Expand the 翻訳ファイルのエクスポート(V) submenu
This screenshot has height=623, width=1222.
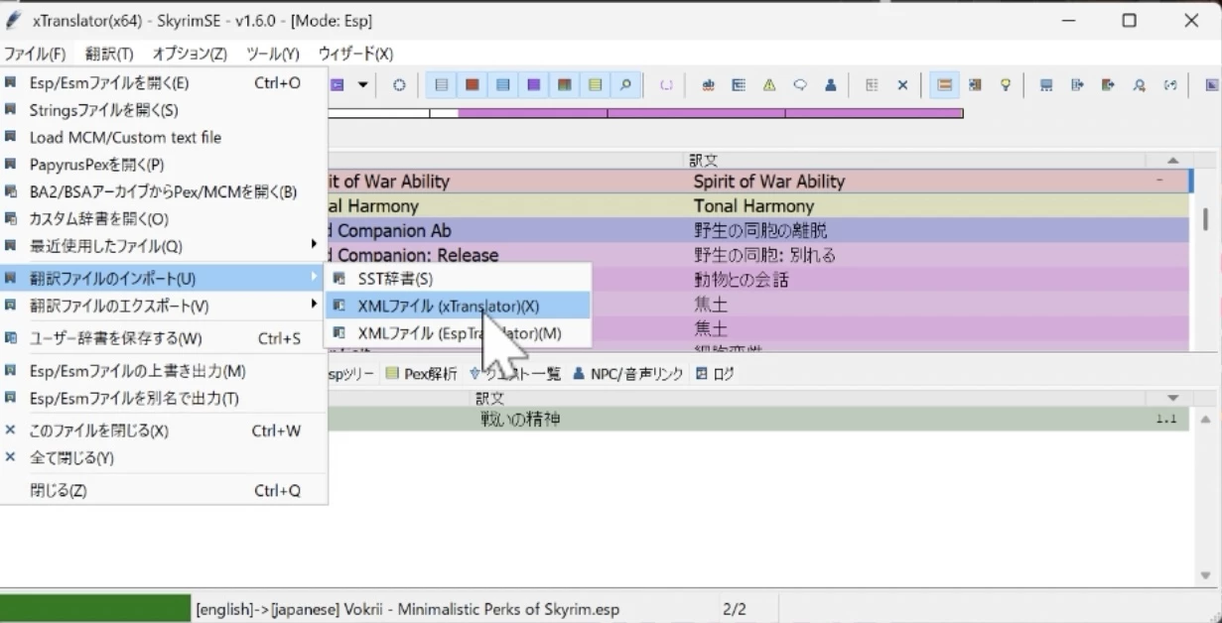click(x=164, y=306)
